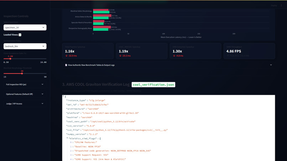Screen dimensions: 287x161
Task: Click the ami_id JSON value
Action: [94, 105]
